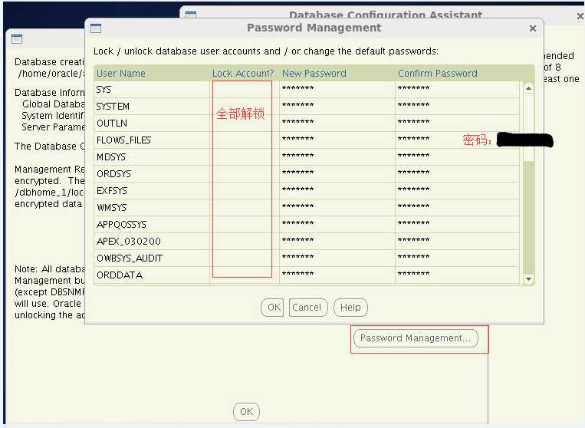Click the User Name column header
Viewport: 585px width, 428px height.
[x=152, y=74]
